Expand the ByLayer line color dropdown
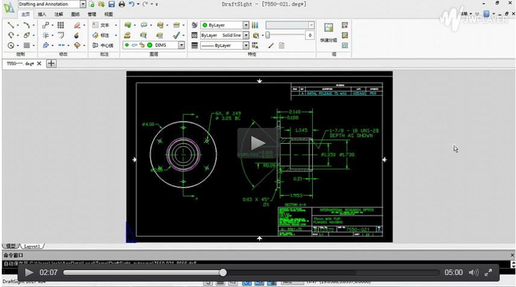The width and height of the screenshot is (516, 287). (246, 25)
